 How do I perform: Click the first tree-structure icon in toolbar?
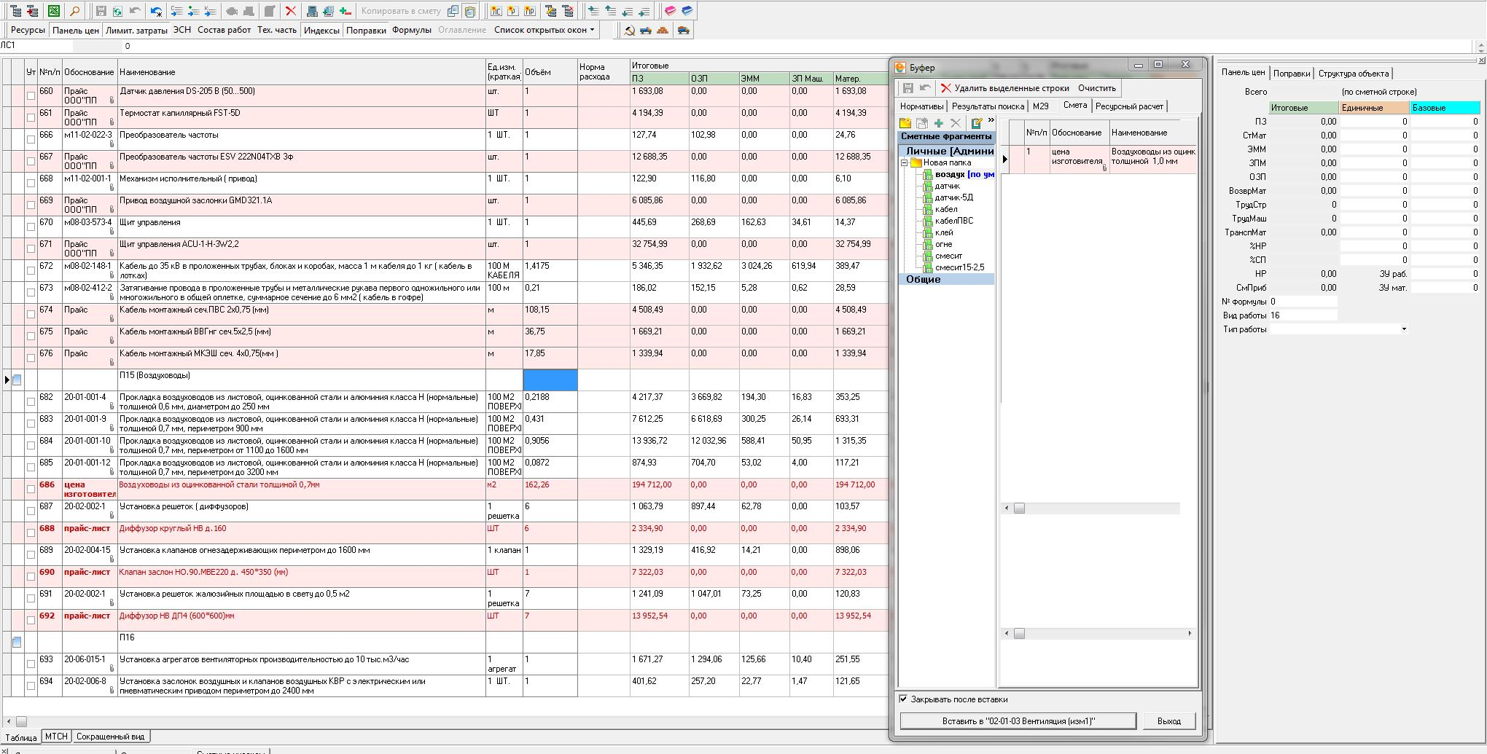[15, 11]
